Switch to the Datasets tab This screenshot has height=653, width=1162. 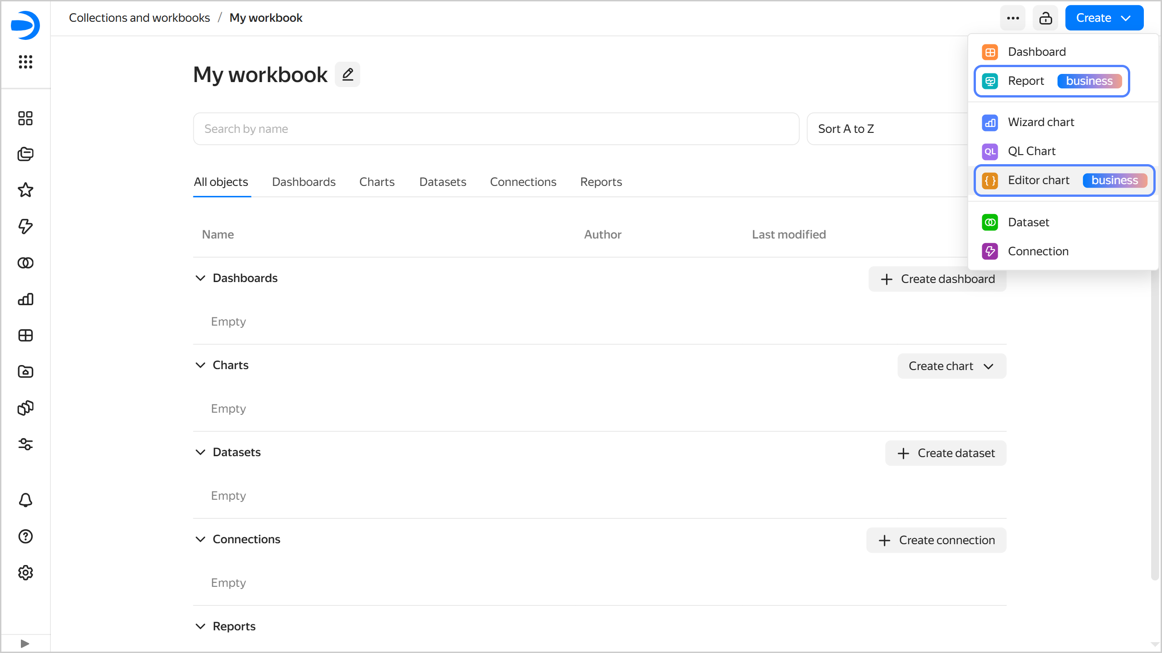(x=443, y=182)
